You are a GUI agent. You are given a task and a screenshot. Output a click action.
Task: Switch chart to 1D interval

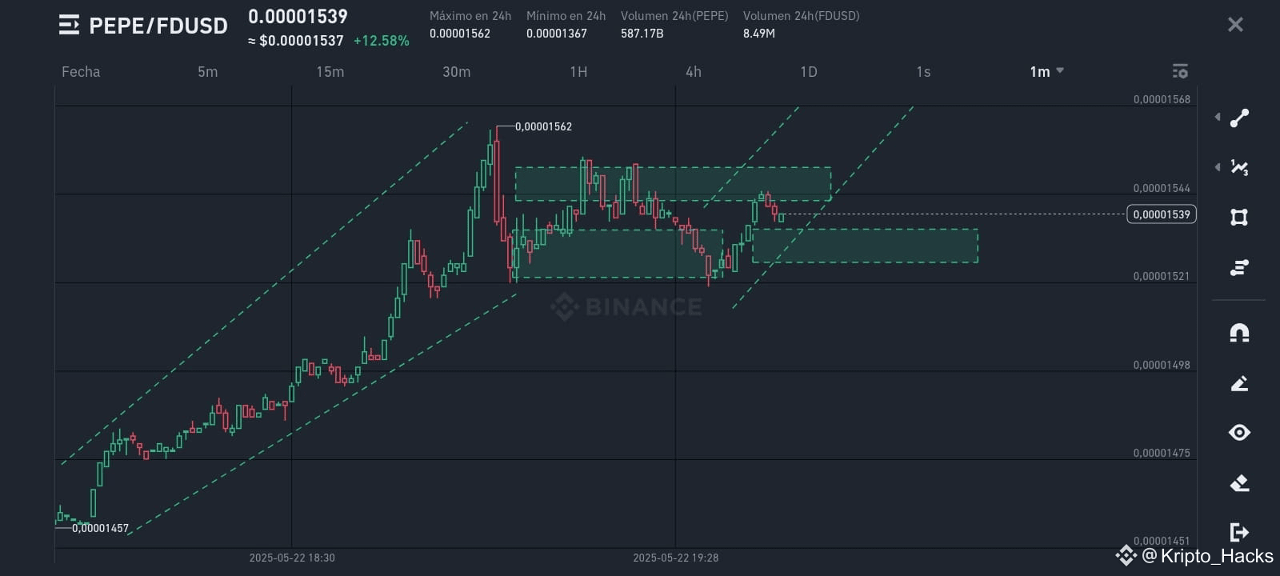[x=809, y=71]
